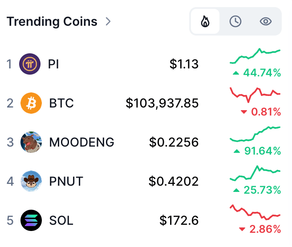This screenshot has width=292, height=247.
Task: Click MOODENG 91.64% gain indicator
Action: click(257, 151)
